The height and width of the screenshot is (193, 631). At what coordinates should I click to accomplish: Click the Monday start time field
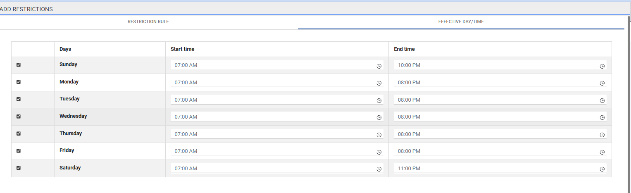coord(273,83)
